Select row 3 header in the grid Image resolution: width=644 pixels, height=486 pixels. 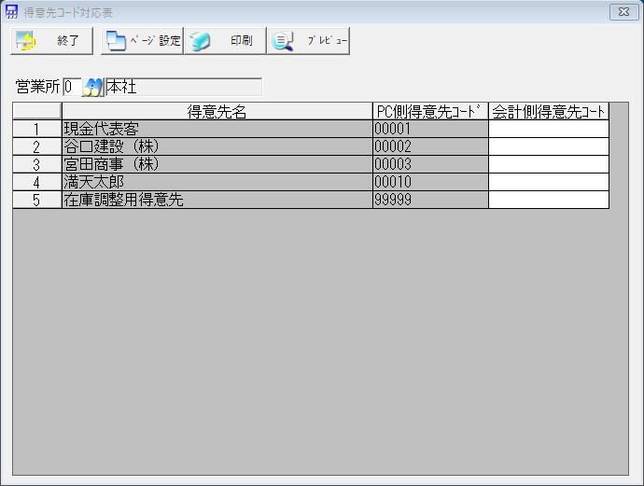(36, 164)
